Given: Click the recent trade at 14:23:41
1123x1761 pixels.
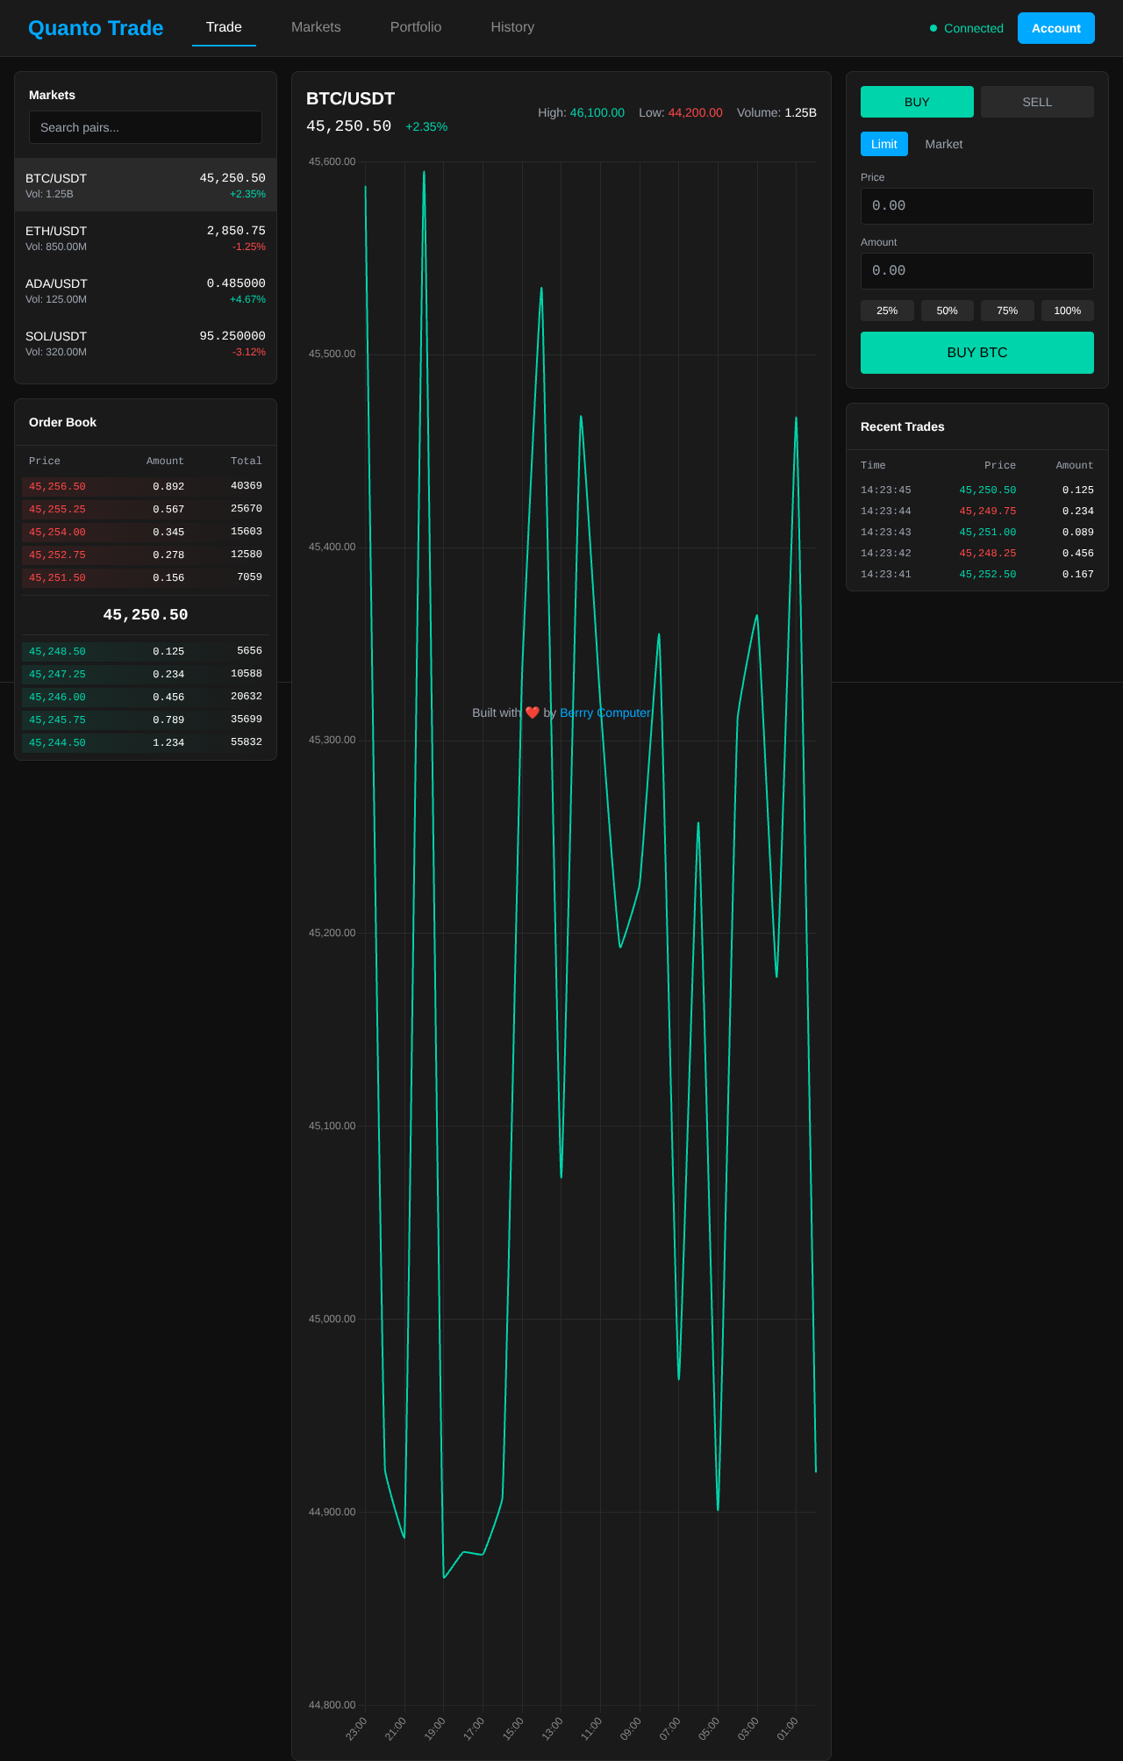Looking at the screenshot, I should click(977, 575).
